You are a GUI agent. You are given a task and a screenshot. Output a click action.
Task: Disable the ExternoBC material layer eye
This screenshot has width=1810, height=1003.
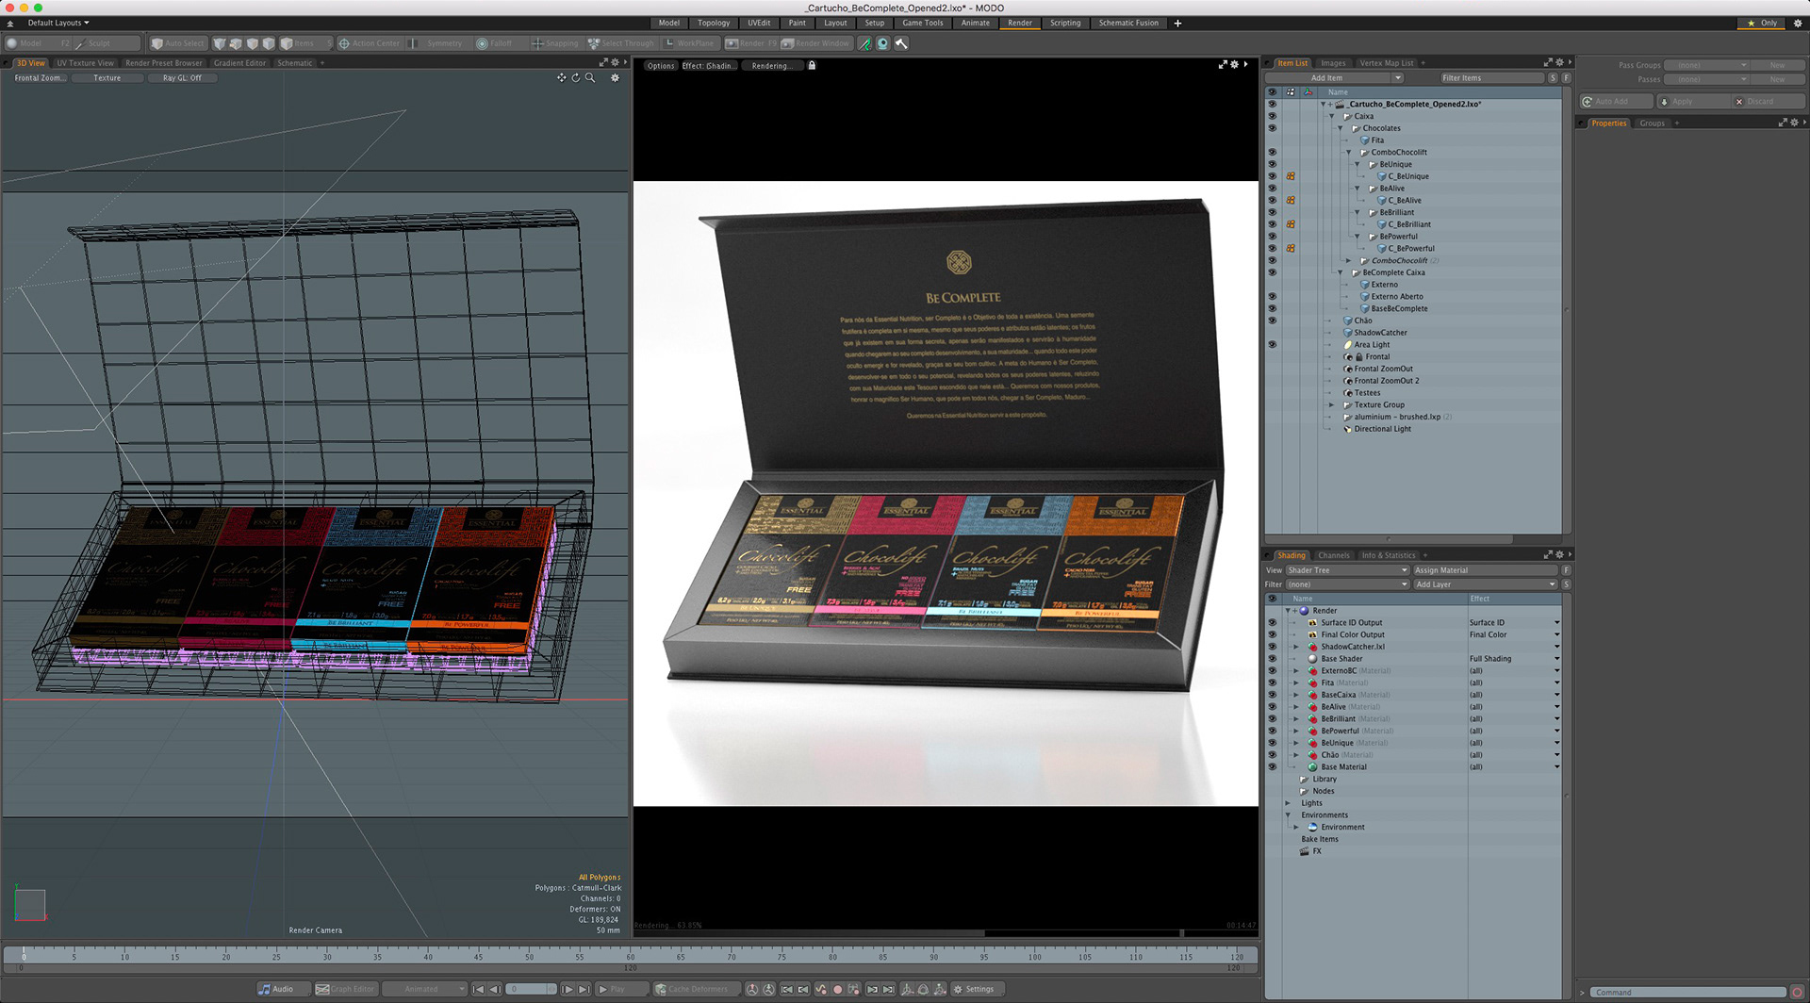[1272, 671]
